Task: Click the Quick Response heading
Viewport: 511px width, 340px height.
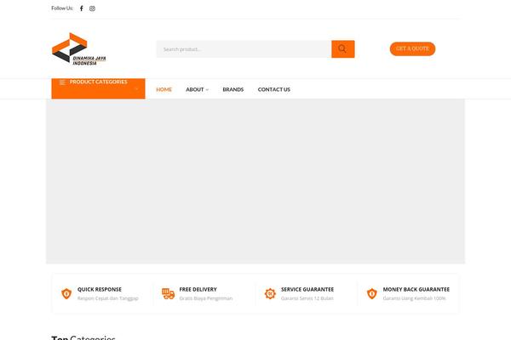Action: (100, 289)
